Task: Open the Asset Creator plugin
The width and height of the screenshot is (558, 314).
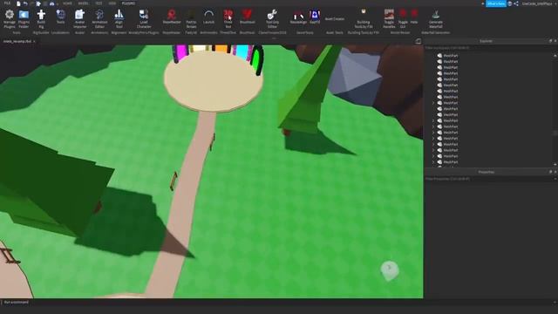Action: click(x=335, y=19)
